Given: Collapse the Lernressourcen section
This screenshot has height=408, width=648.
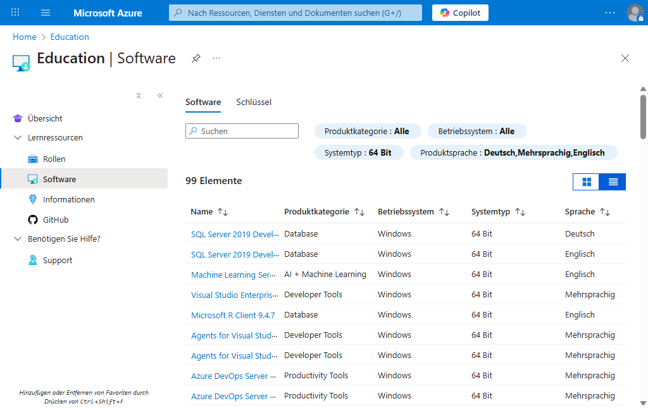Looking at the screenshot, I should click(17, 137).
